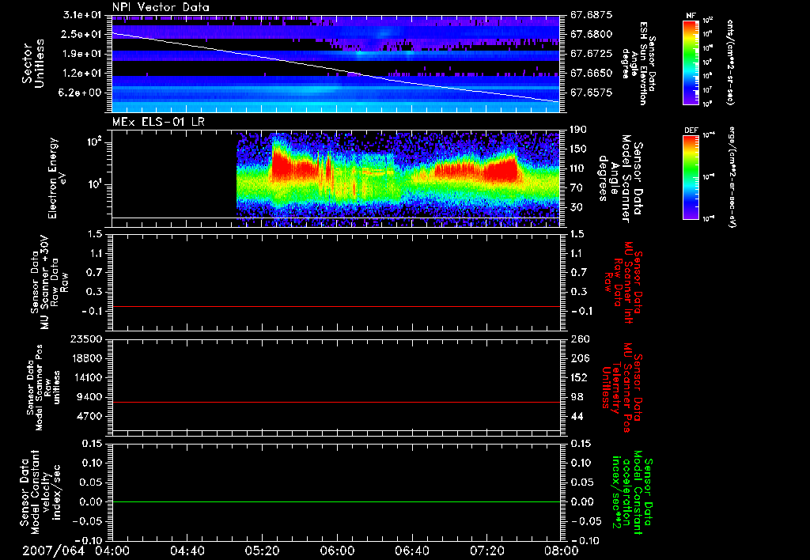Click the 06:00 time tick label
Image resolution: width=810 pixels, height=560 pixels.
point(337,551)
